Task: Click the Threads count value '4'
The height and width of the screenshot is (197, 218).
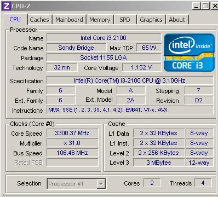Action: (x=203, y=183)
